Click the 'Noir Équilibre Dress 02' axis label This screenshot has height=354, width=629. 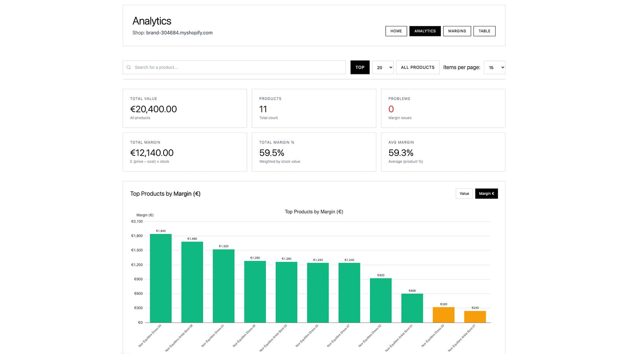click(370, 336)
